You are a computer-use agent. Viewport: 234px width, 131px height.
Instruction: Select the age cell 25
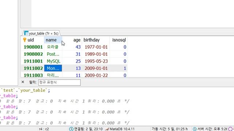pos(72,61)
